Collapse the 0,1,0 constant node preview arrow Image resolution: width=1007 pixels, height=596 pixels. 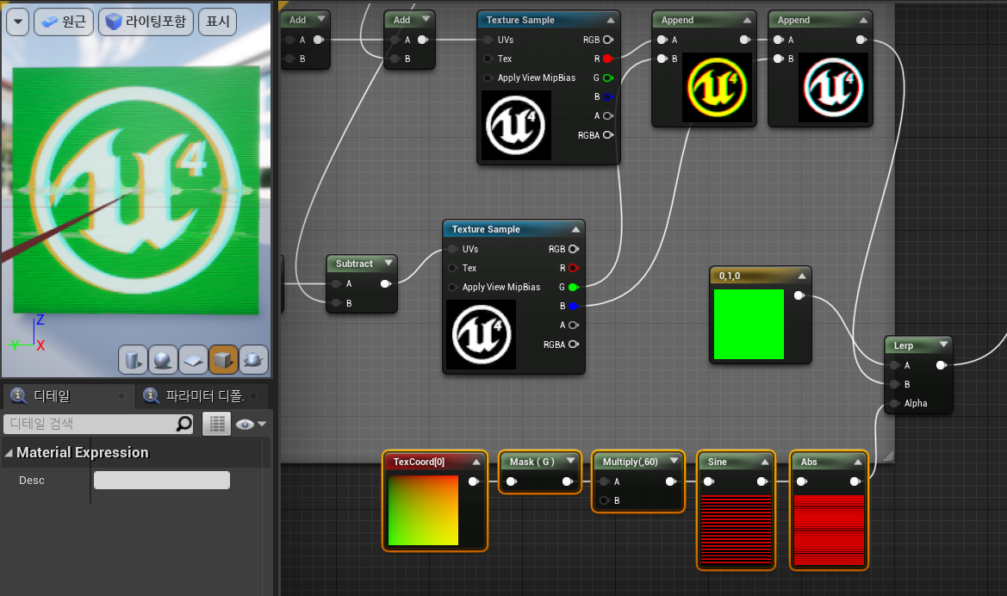pyautogui.click(x=802, y=276)
